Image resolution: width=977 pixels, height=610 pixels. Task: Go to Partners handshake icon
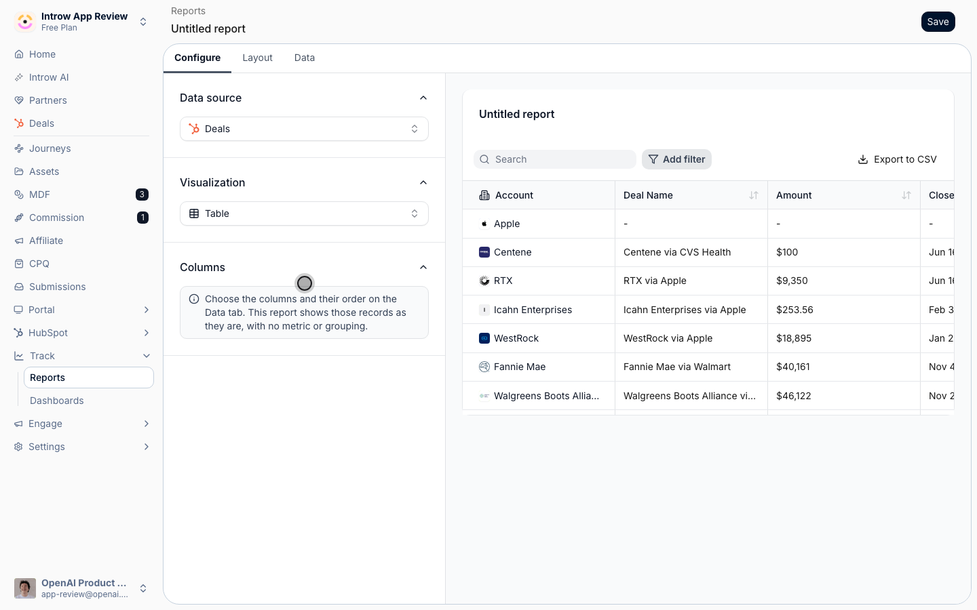(x=19, y=100)
